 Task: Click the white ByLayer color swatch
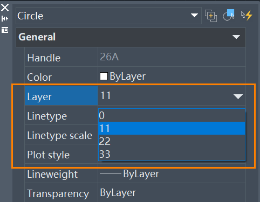coord(104,76)
